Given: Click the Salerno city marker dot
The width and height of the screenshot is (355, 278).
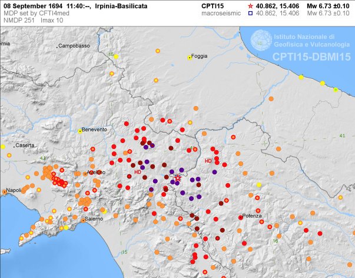Looking at the screenshot, I should 85,217.
